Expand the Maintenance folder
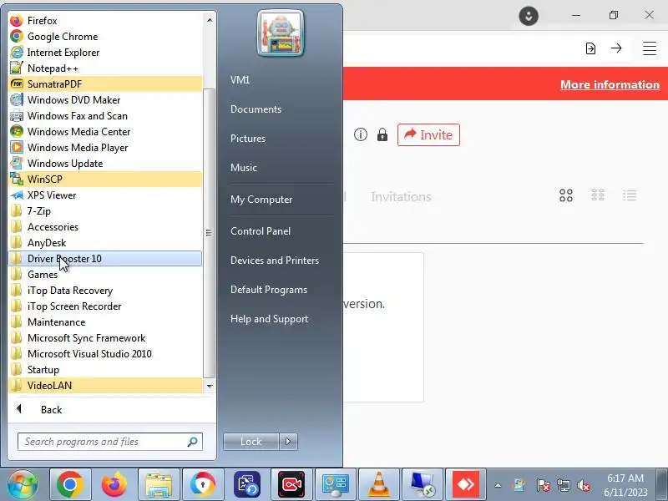This screenshot has height=501, width=668. pos(105,322)
